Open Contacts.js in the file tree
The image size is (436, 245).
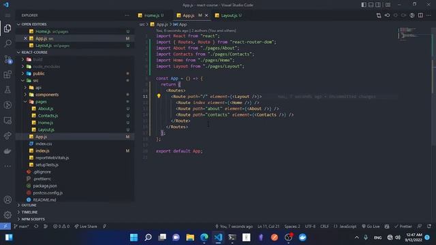click(48, 116)
